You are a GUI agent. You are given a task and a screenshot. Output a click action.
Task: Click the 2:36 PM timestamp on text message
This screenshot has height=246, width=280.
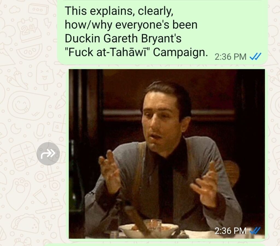pyautogui.click(x=230, y=57)
